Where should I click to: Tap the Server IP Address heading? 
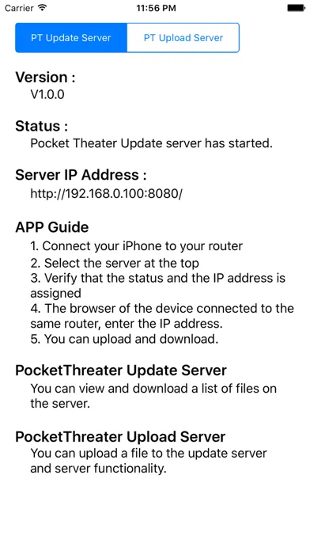[x=81, y=175]
